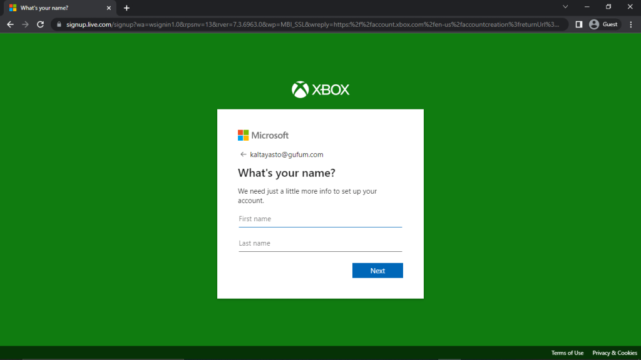Focus the Last name field
Viewport: 641px width, 360px height.
320,244
